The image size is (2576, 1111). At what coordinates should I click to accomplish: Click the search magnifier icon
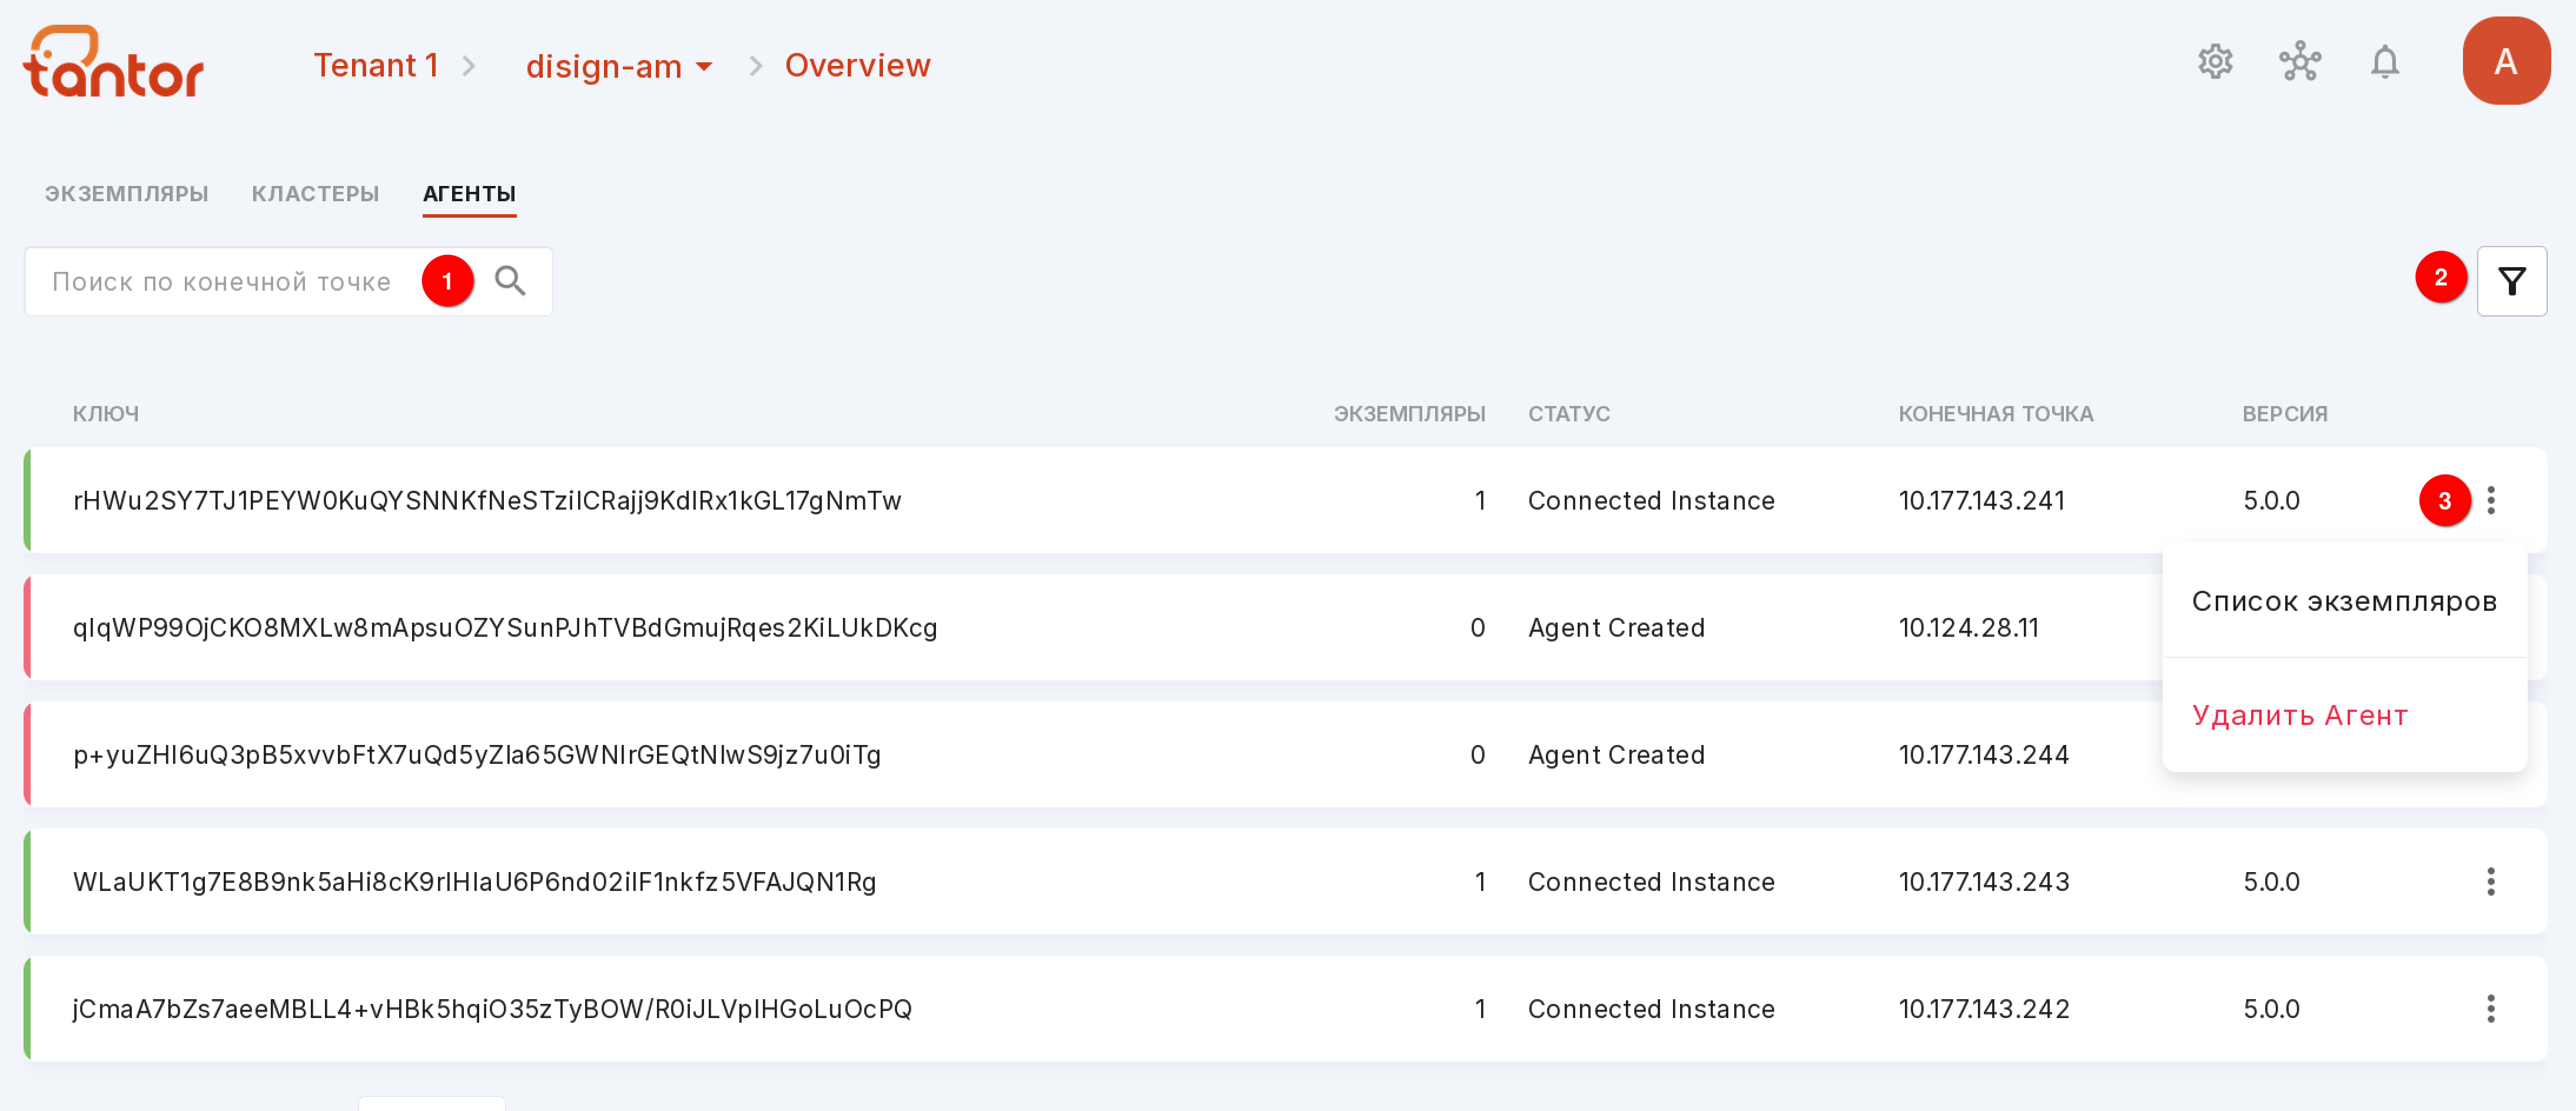click(510, 281)
